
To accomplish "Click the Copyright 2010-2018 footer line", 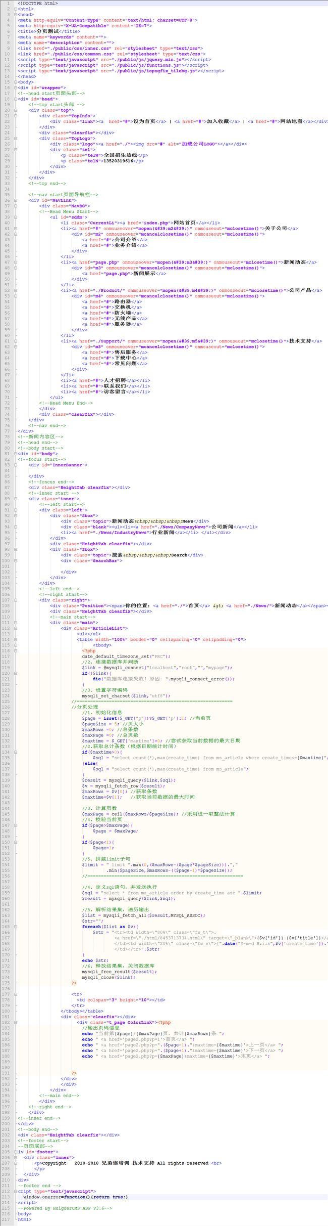I will tap(128, 1163).
